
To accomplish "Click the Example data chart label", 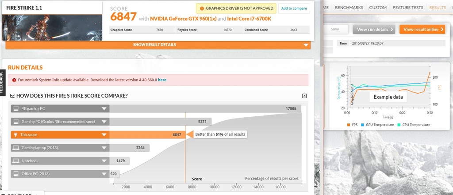I will tap(388, 97).
